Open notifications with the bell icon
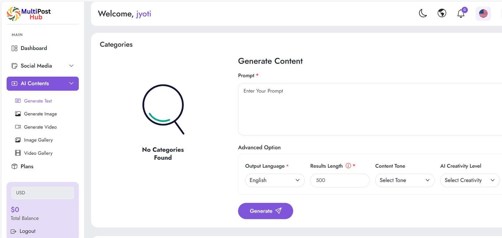The width and height of the screenshot is (502, 238). [461, 13]
